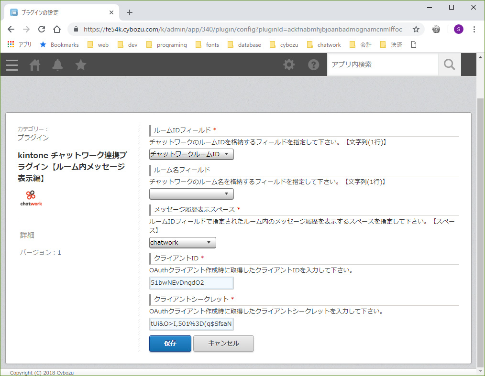Image resolution: width=485 pixels, height=376 pixels.
Task: Open a new browser tab
Action: [x=130, y=12]
